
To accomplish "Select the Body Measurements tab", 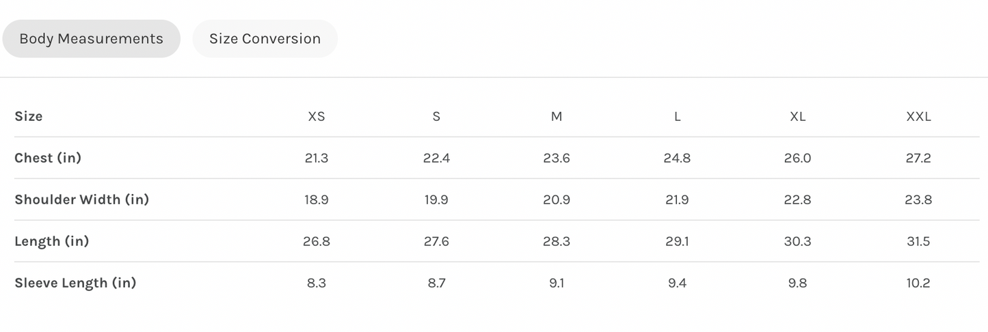I will (91, 39).
